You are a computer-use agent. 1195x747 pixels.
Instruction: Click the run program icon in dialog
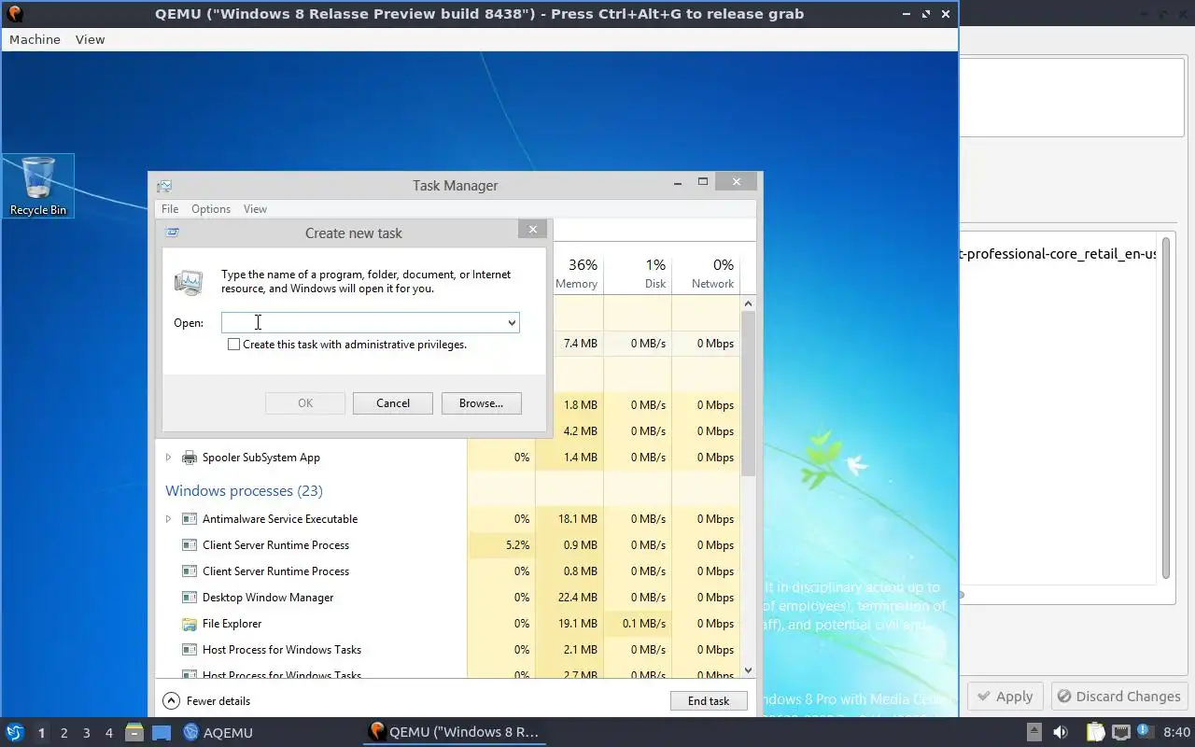coord(189,282)
